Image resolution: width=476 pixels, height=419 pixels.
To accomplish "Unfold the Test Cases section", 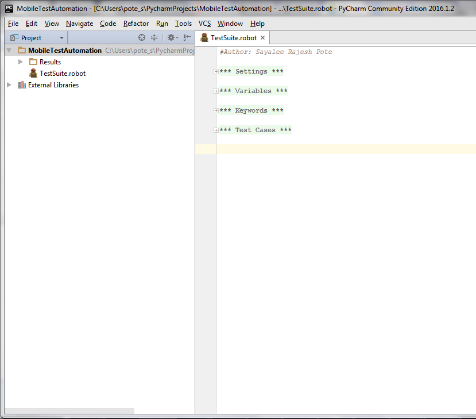I will coord(216,130).
